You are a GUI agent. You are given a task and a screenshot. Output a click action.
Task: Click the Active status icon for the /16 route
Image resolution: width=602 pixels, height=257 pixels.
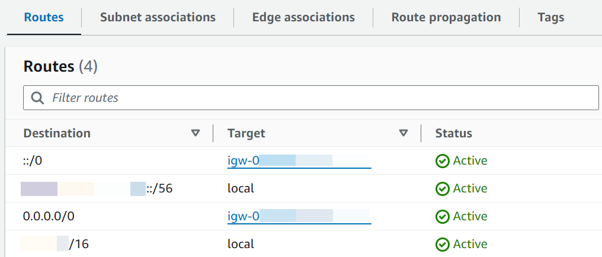pyautogui.click(x=442, y=244)
